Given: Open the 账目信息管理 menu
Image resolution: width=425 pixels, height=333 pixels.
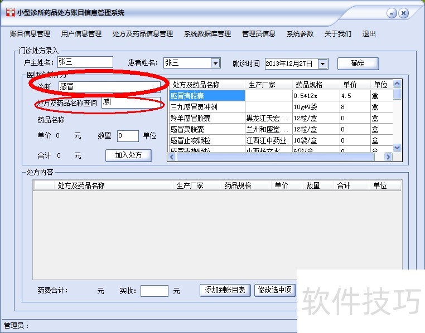Looking at the screenshot, I should tap(30, 34).
